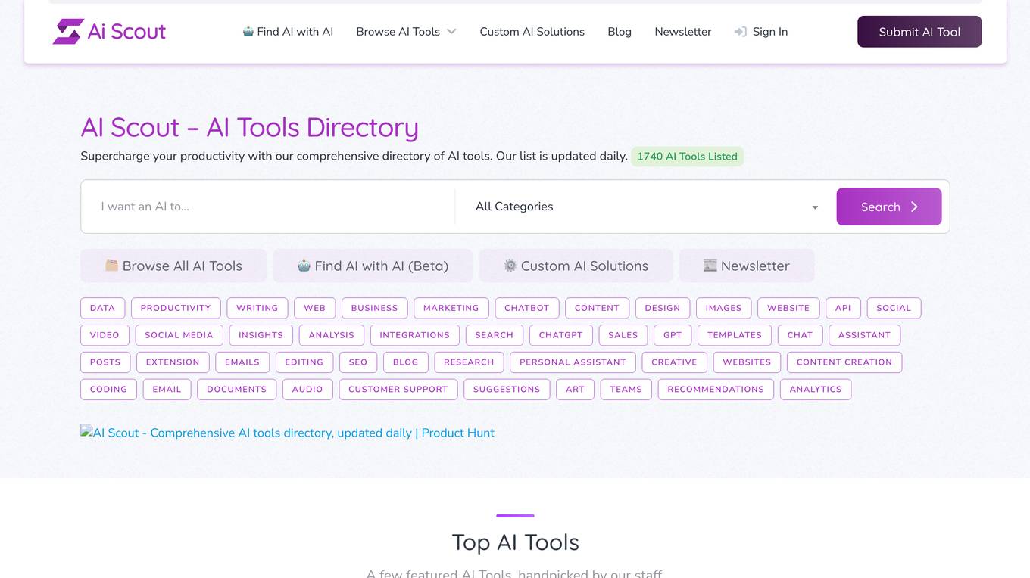Image resolution: width=1030 pixels, height=578 pixels.
Task: Click the purple Search button
Action: point(889,207)
